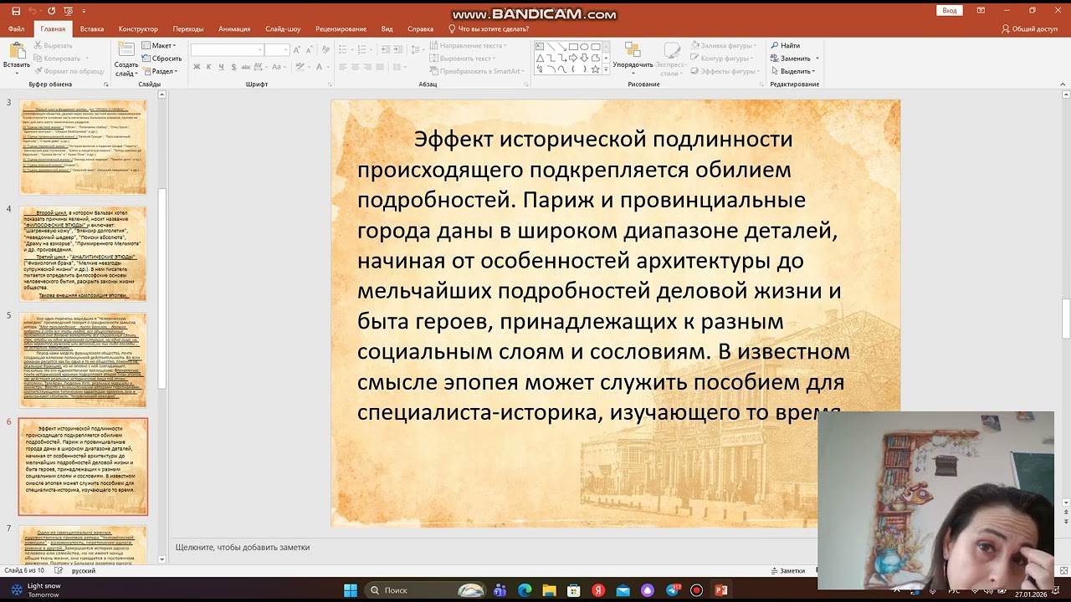Open File Explorer from the taskbar
The width and height of the screenshot is (1071, 602).
(549, 590)
